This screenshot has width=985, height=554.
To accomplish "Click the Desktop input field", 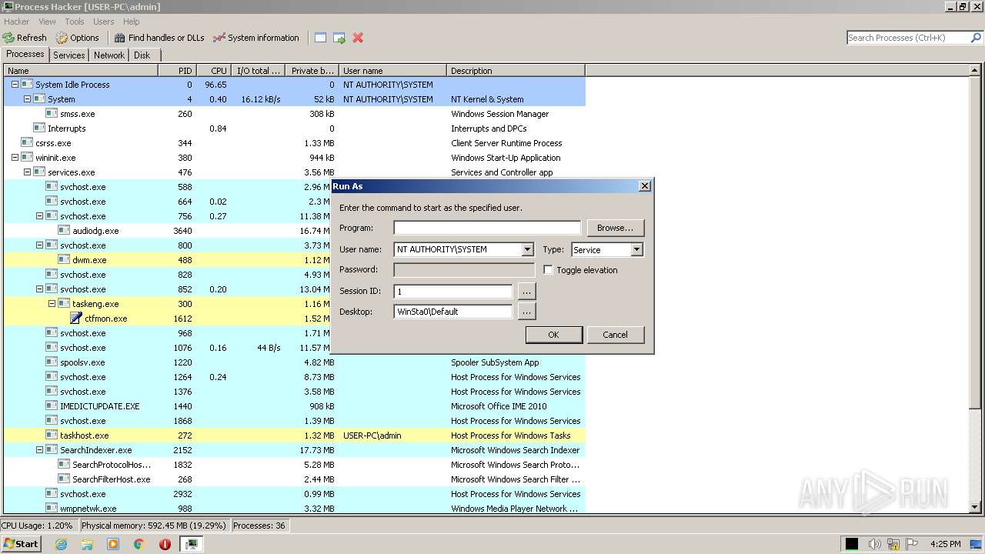I will pos(452,312).
